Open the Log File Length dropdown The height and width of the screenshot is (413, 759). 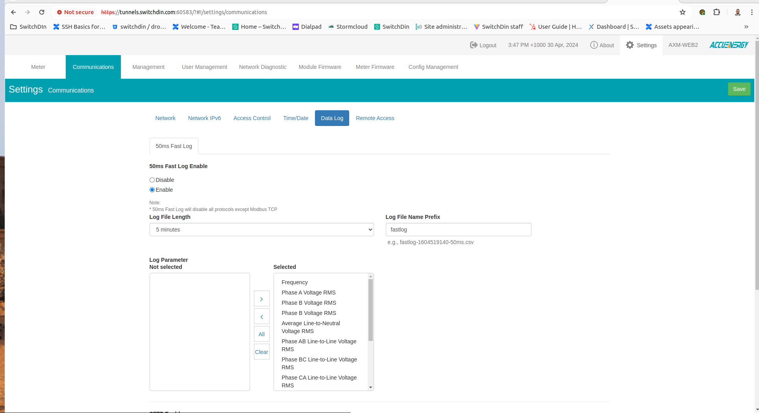pyautogui.click(x=261, y=230)
